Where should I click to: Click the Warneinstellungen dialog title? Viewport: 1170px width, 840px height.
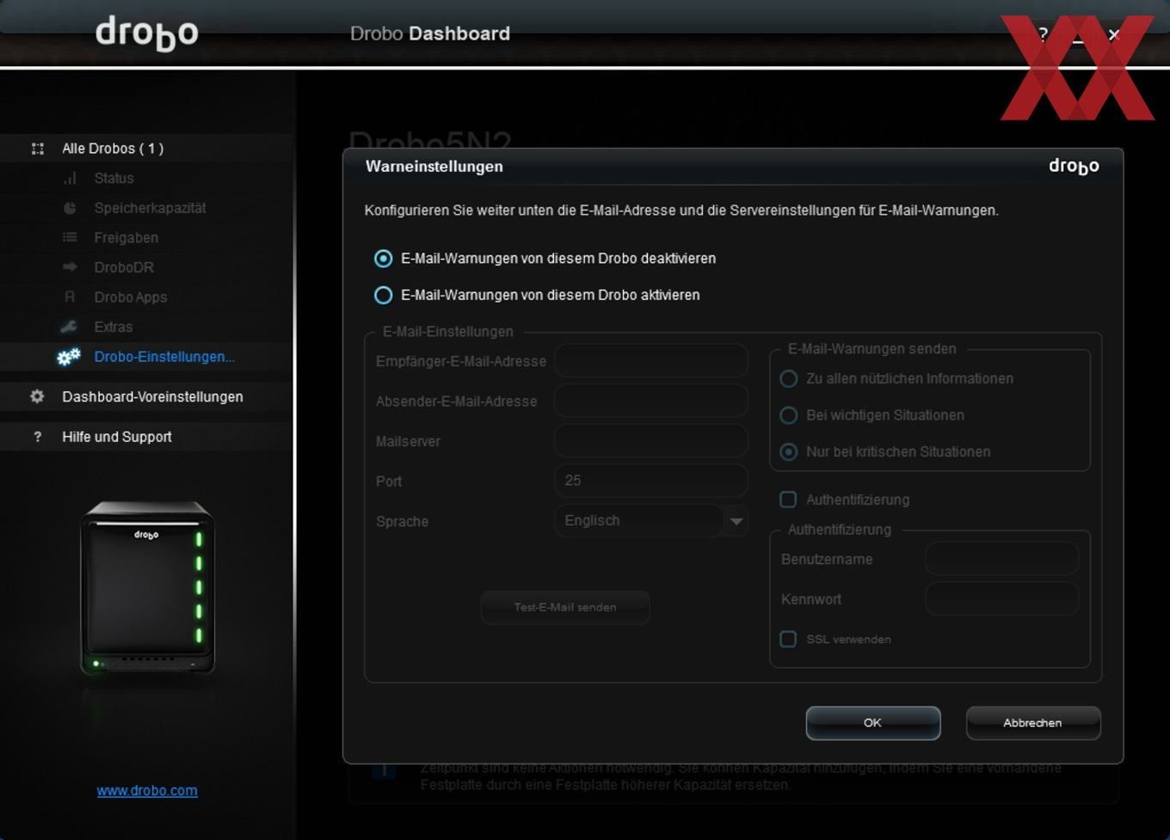[x=434, y=166]
